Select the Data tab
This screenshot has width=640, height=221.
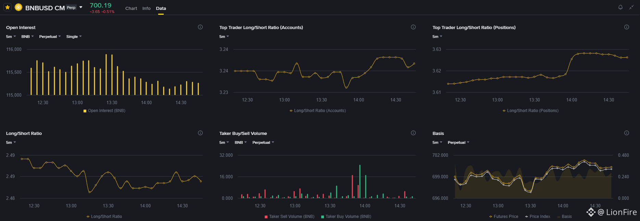point(161,8)
